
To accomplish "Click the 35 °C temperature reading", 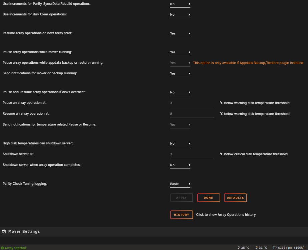I will [x=245, y=248].
